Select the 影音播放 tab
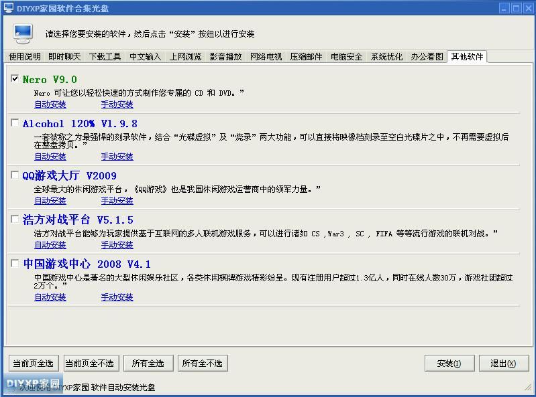The height and width of the screenshot is (397, 536). coord(225,57)
